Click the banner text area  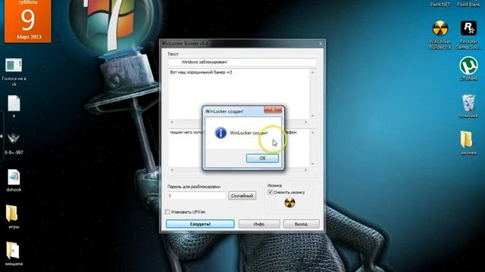tap(239, 94)
